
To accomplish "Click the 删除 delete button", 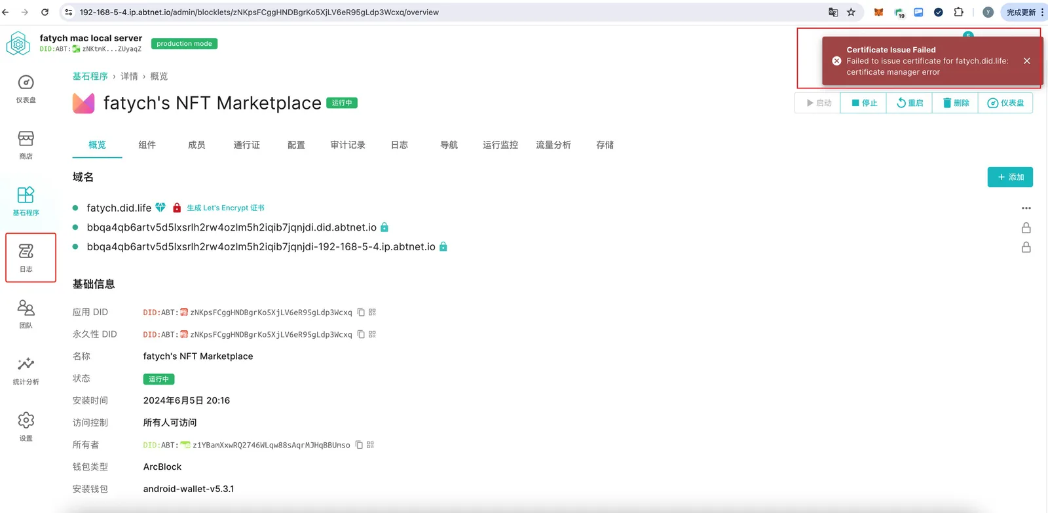I will point(955,103).
